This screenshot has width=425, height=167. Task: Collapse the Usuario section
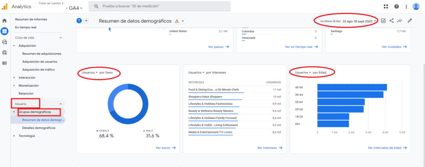tap(61, 104)
